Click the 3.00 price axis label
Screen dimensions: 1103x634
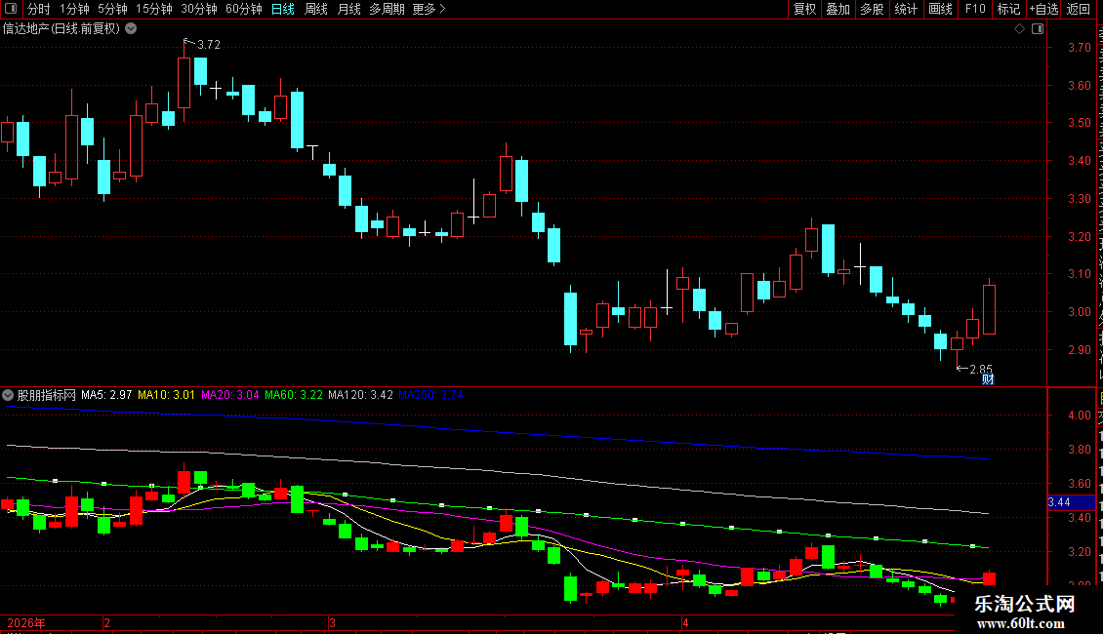click(1079, 311)
